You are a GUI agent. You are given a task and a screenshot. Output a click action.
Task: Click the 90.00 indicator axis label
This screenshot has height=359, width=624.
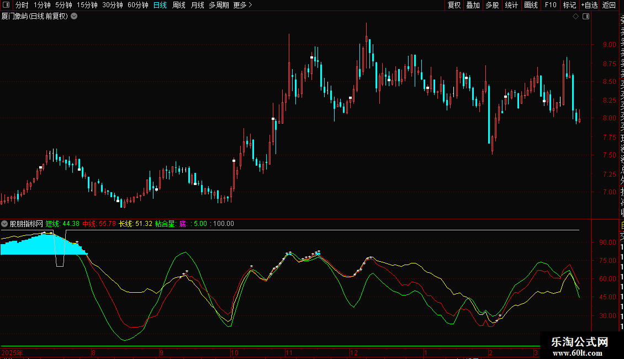click(x=607, y=242)
